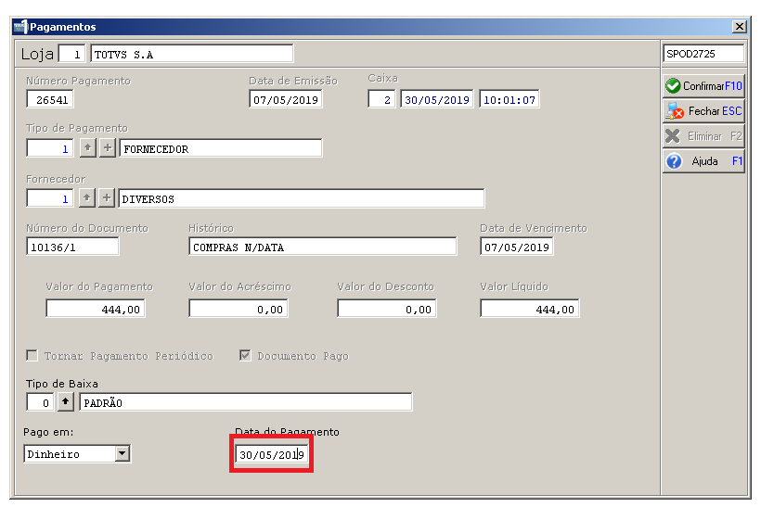Viewport: 774px width, 520px height.
Task: Click the Valor do Acréscimo field
Action: (x=239, y=309)
